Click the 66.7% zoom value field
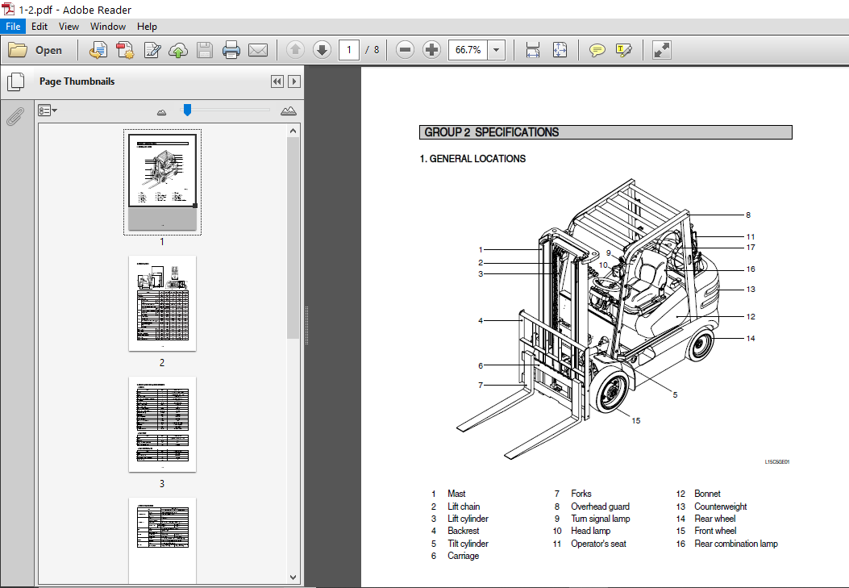 [468, 50]
